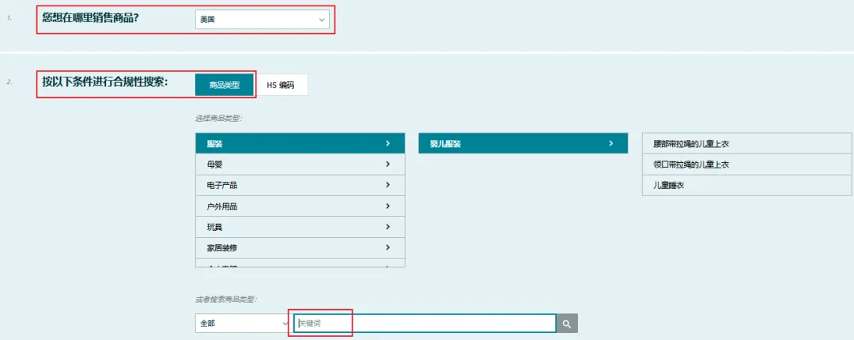Image resolution: width=854 pixels, height=340 pixels.
Task: Choose 腰部带拉绳的儿童上衣
Action: 746,144
